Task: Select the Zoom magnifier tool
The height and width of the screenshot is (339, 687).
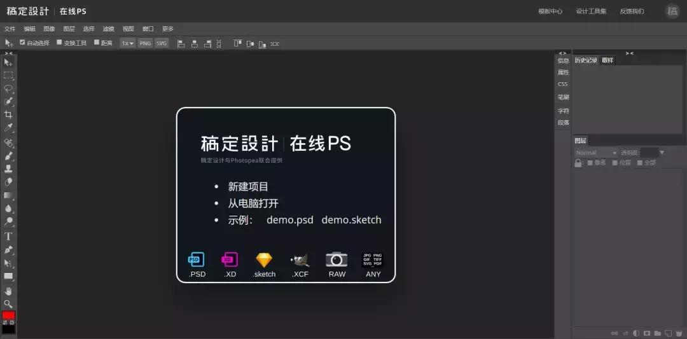Action: (8, 303)
